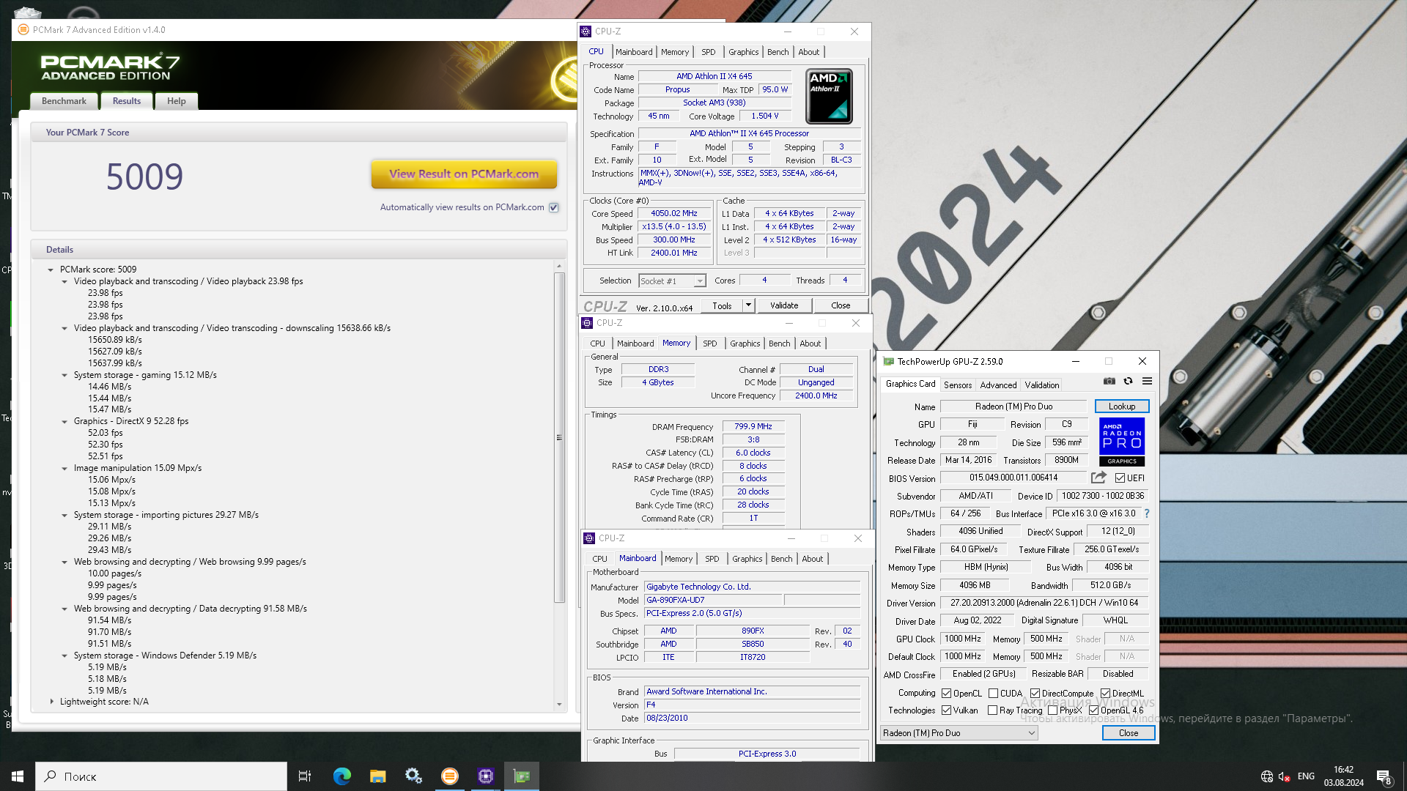
Task: Open GPU-Z hamburger menu icon
Action: (1148, 381)
